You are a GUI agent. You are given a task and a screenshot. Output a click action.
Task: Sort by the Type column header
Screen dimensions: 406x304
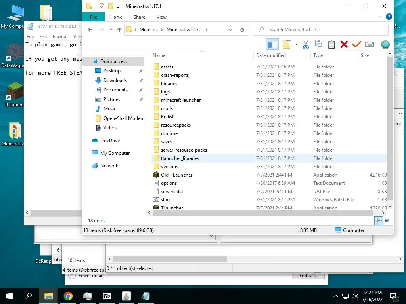(x=318, y=55)
